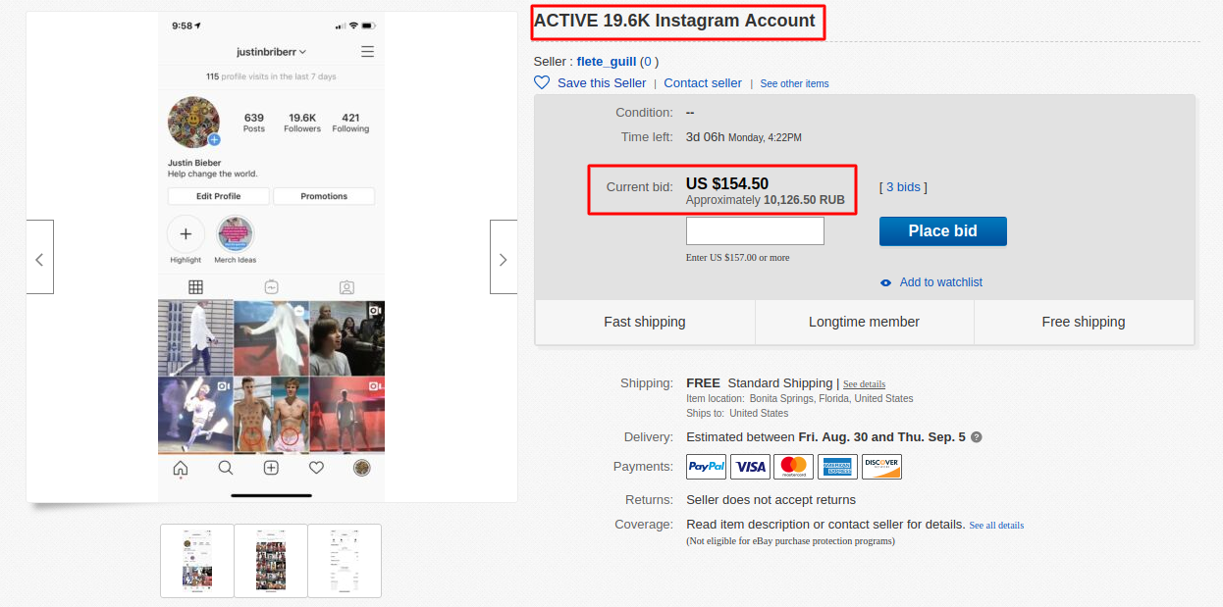1223x607 pixels.
Task: Open coverage See all details link
Action: (996, 526)
